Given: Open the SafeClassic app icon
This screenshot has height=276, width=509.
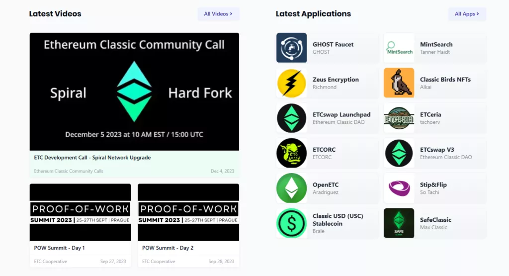Looking at the screenshot, I should click(399, 223).
